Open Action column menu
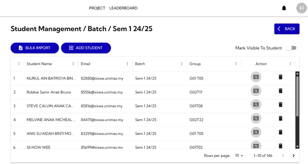The width and height of the screenshot is (308, 164). [290, 64]
